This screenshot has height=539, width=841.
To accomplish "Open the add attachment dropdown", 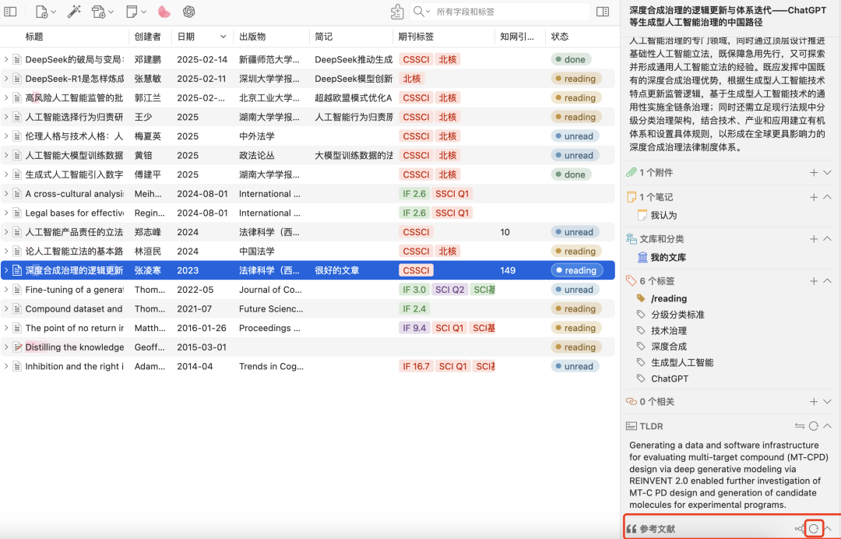I will pos(102,11).
